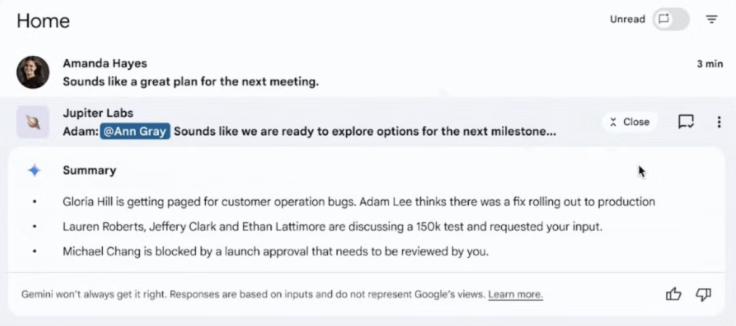Open the Learn more link
Image resolution: width=736 pixels, height=326 pixels.
515,294
